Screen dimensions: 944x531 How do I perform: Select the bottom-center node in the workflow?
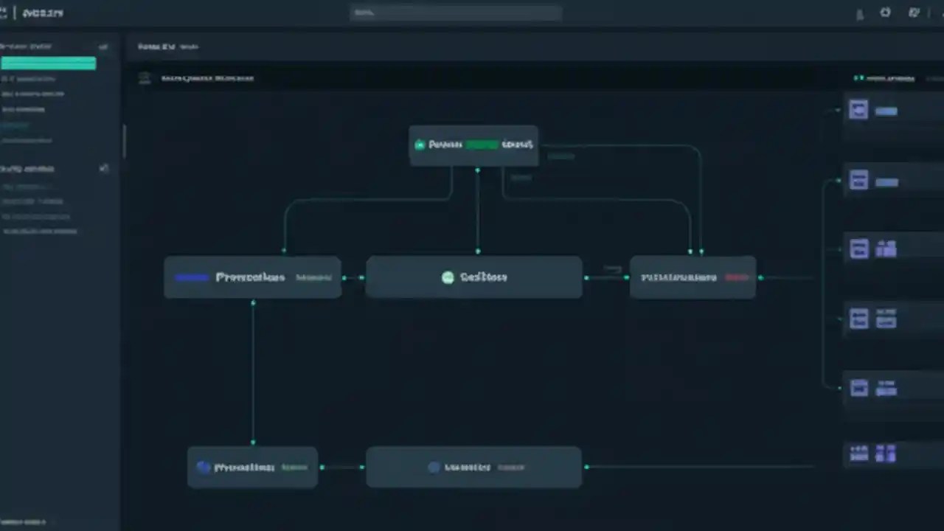[x=473, y=467]
